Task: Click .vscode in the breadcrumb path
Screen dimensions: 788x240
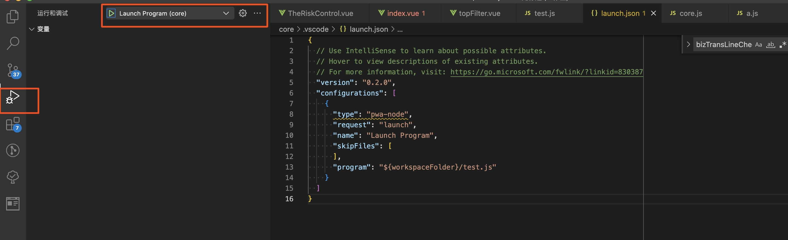Action: [x=316, y=29]
